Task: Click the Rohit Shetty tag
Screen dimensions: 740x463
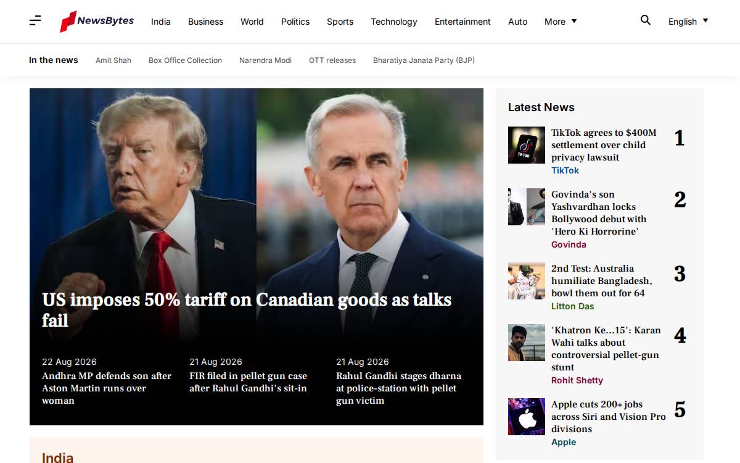Action: tap(577, 380)
